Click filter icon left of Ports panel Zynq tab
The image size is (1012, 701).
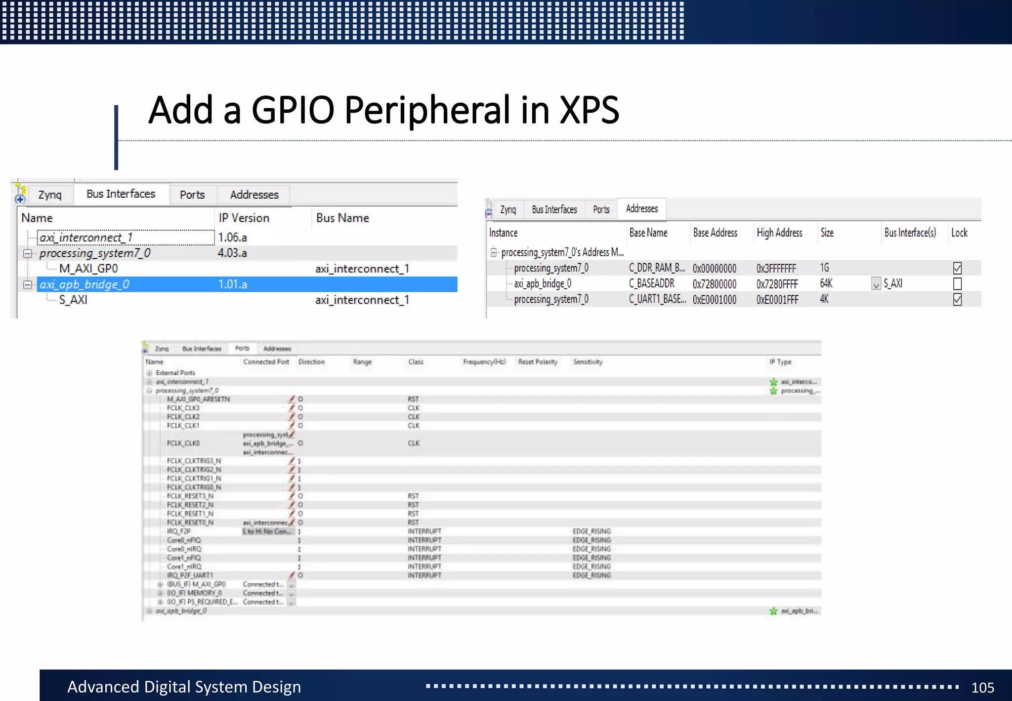pyautogui.click(x=145, y=348)
